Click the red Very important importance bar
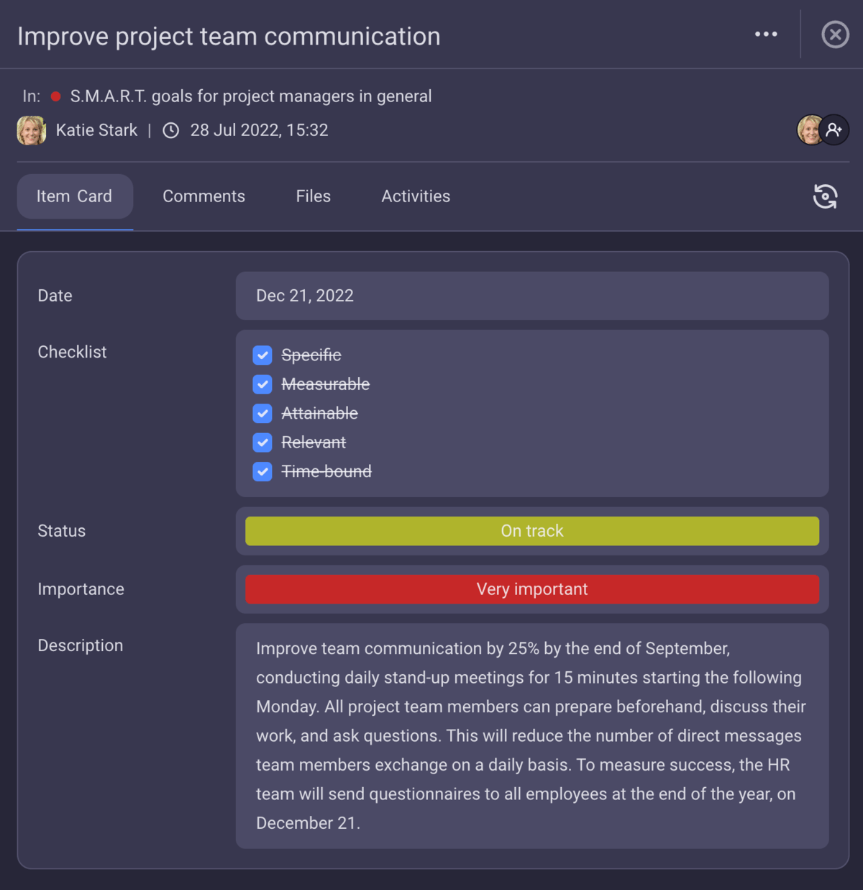 [532, 589]
